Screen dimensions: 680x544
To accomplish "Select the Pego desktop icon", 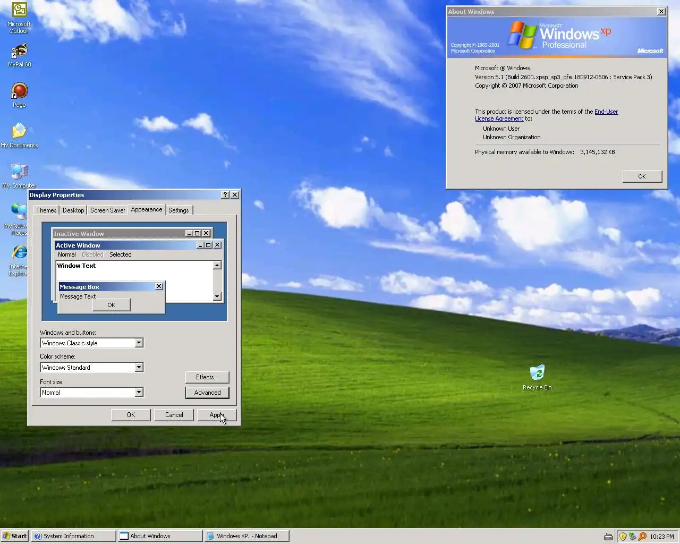I will pyautogui.click(x=19, y=95).
